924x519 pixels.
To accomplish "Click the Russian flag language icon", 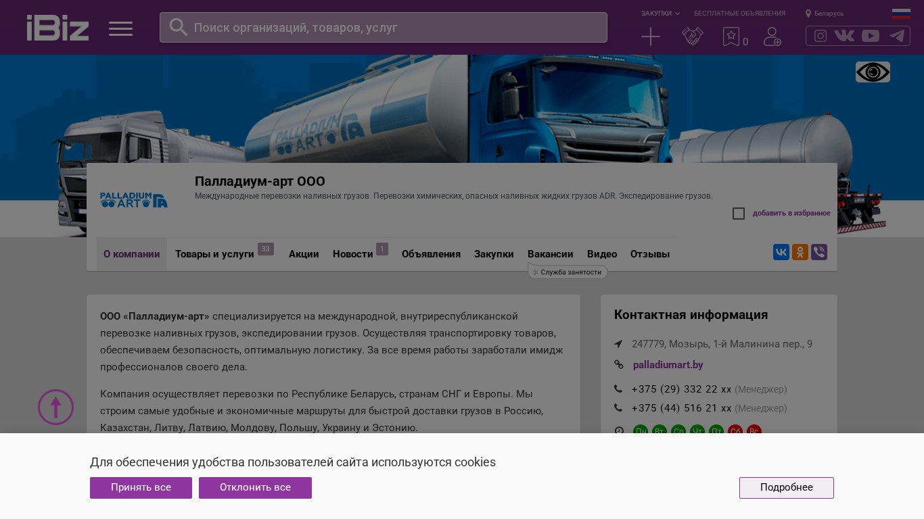I will click(x=901, y=14).
